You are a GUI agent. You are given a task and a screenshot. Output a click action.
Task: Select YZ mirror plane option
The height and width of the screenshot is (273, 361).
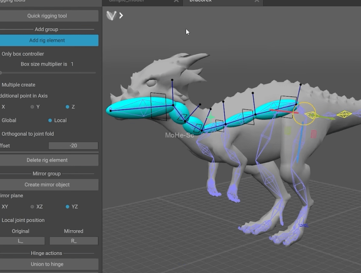pyautogui.click(x=68, y=207)
